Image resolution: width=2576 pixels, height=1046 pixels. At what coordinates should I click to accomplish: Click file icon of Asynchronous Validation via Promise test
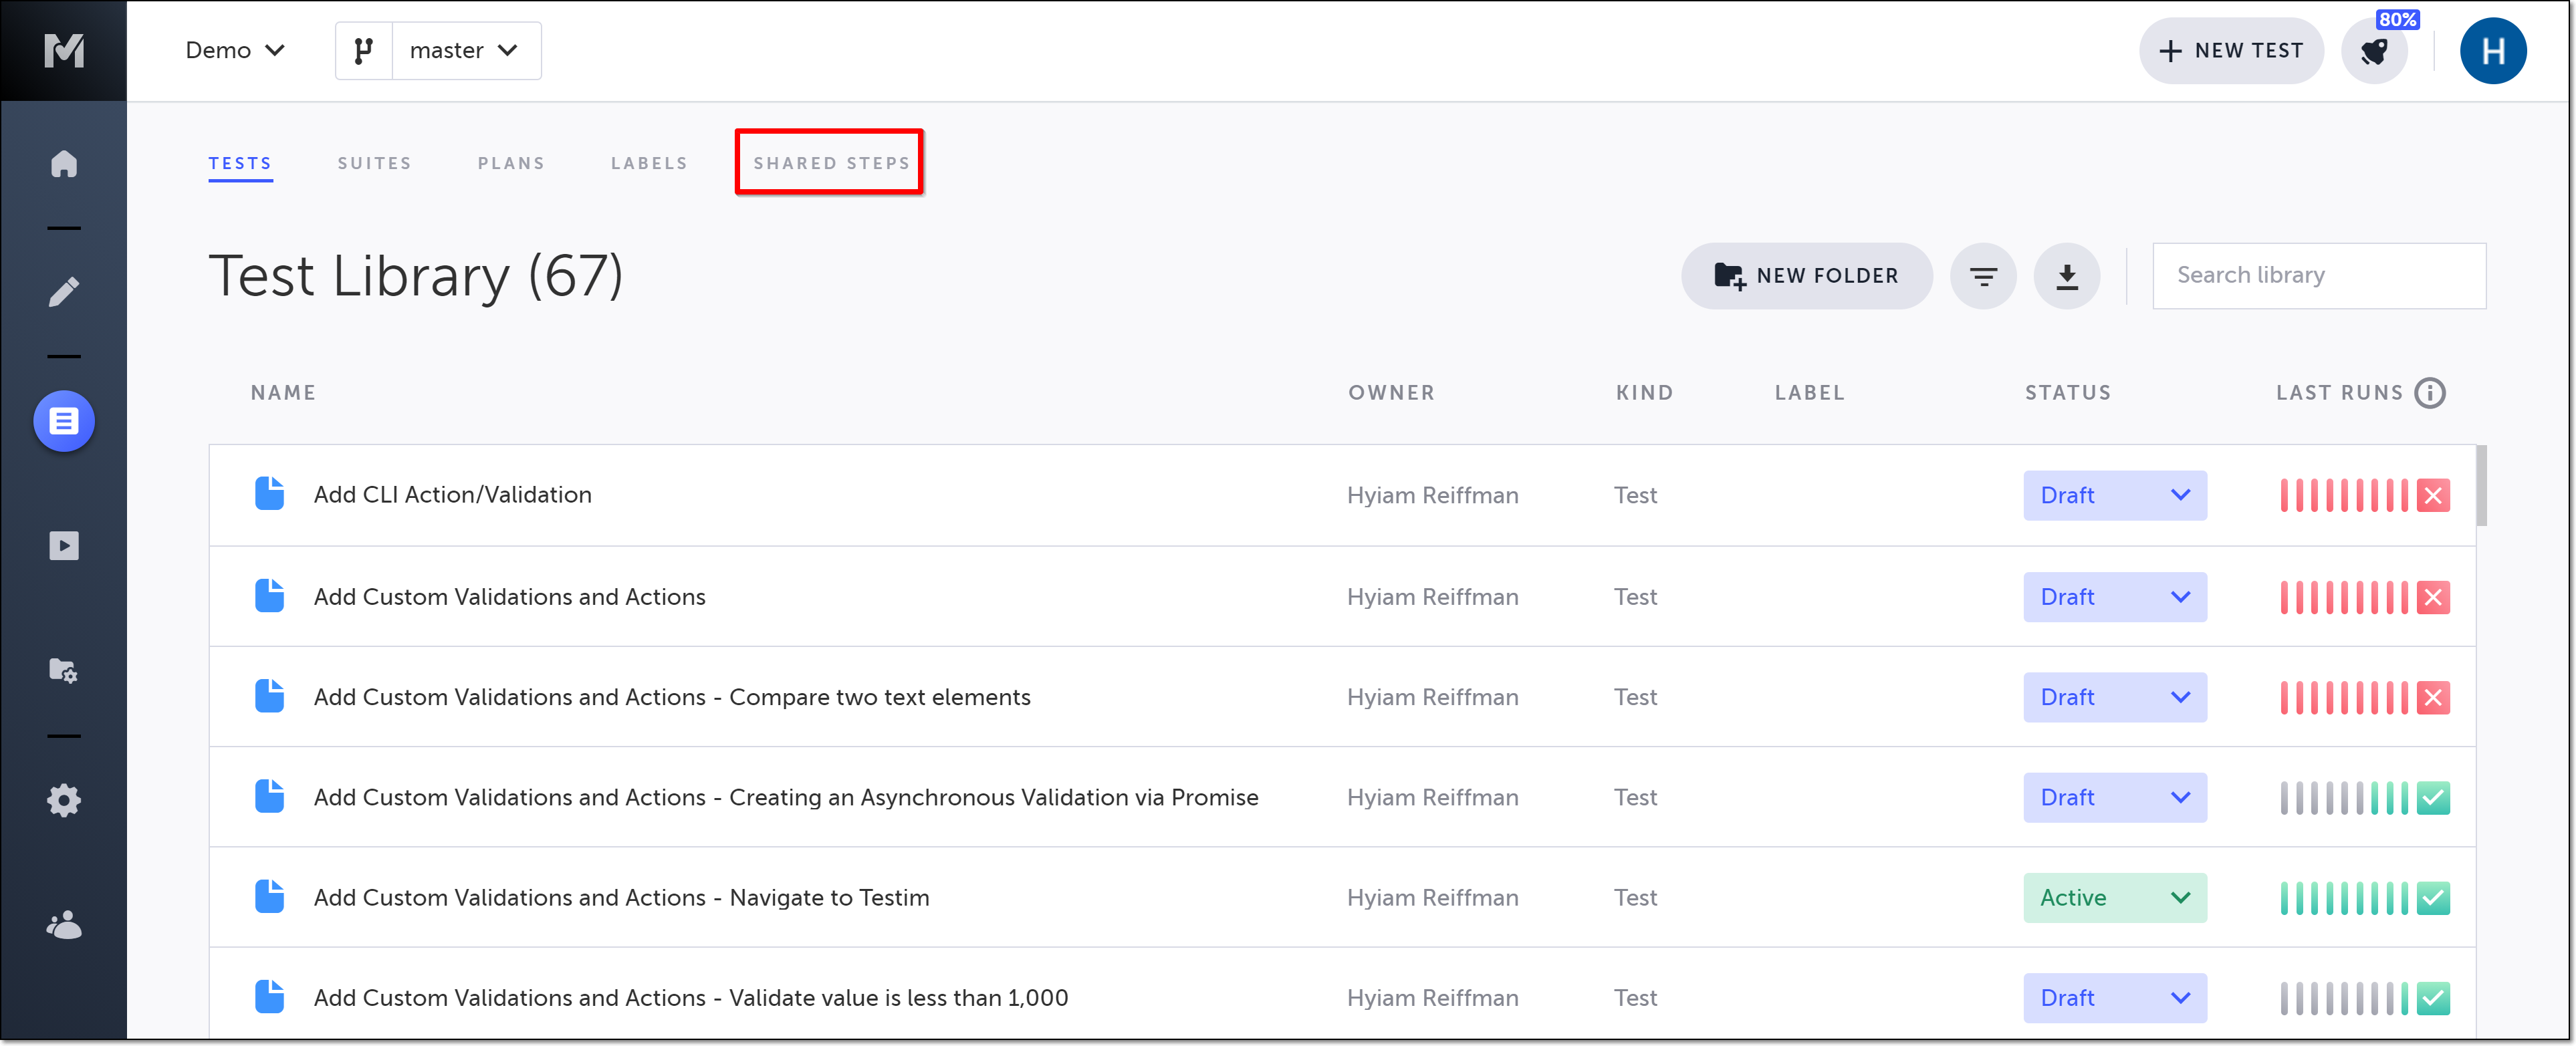tap(269, 796)
